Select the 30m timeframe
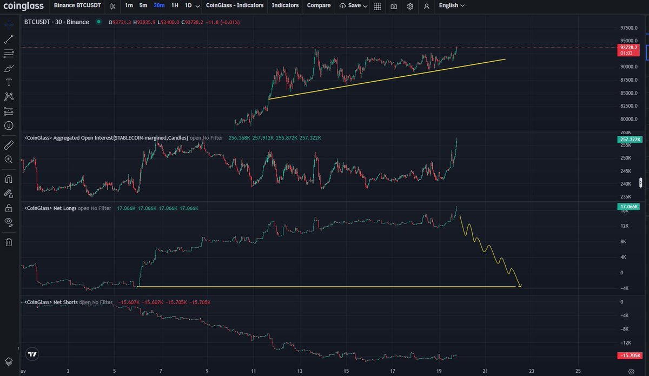649x376 pixels. pos(159,5)
